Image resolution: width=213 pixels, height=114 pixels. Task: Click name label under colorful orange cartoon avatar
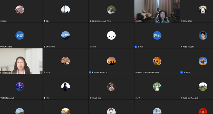tap(148, 72)
